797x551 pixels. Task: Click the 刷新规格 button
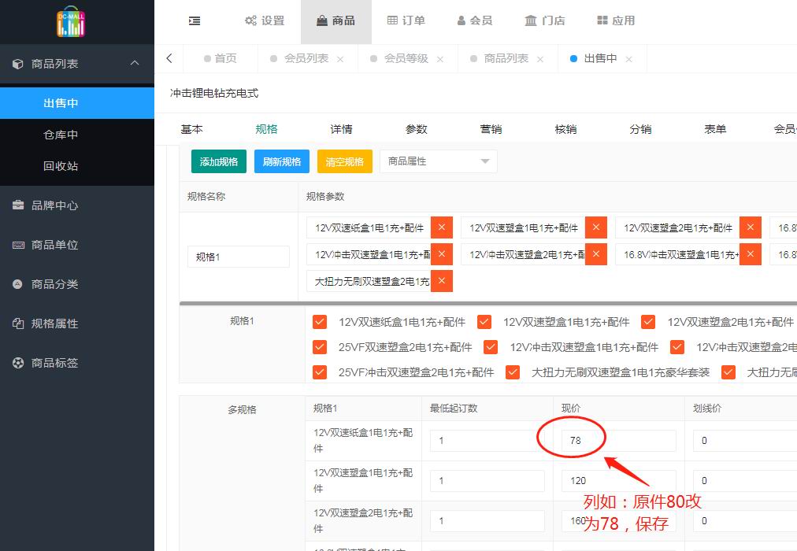click(x=282, y=161)
